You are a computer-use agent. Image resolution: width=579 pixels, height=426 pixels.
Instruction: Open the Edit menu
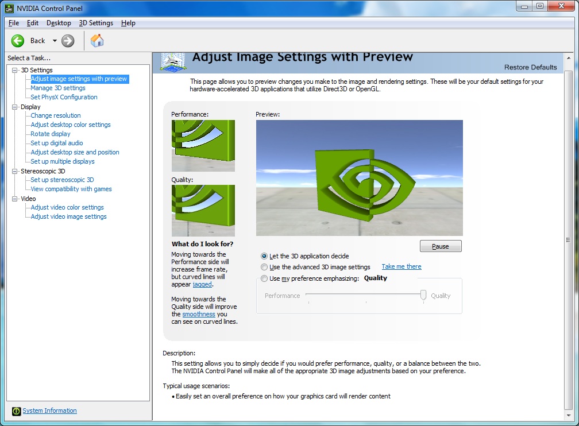click(x=33, y=23)
